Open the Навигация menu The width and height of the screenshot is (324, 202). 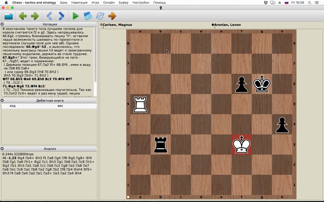coord(79,2)
